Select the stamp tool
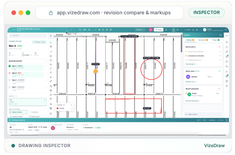 (51, 104)
